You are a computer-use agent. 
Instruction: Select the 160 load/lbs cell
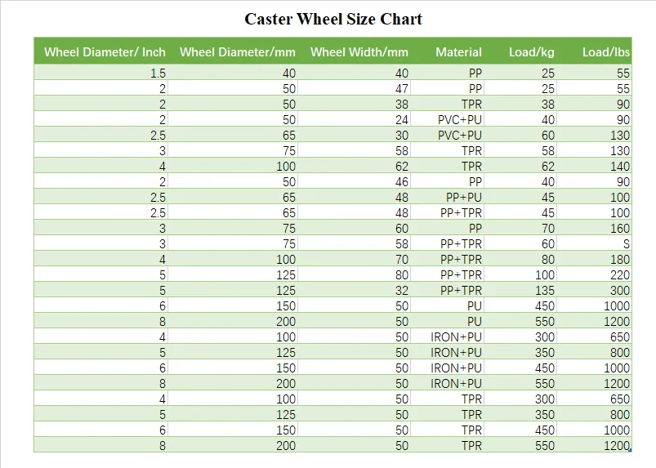pos(594,229)
